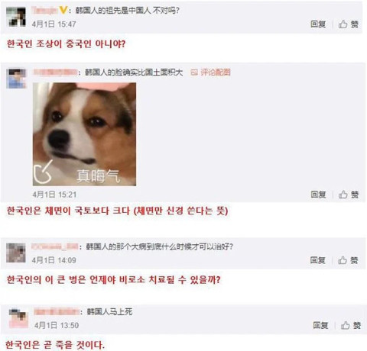Reply (回复) to the 14:09 comment

coord(318,260)
